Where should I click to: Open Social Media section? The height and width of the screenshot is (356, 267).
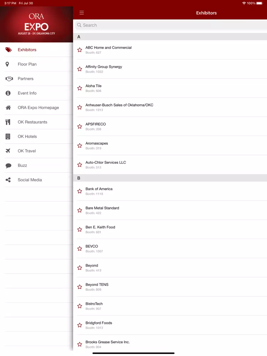[x=36, y=180]
